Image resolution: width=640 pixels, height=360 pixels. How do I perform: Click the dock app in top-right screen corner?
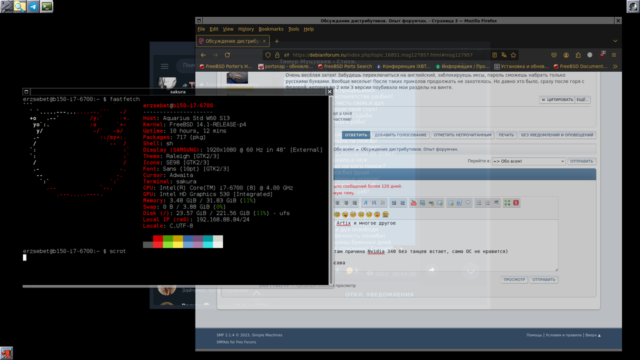633,6
